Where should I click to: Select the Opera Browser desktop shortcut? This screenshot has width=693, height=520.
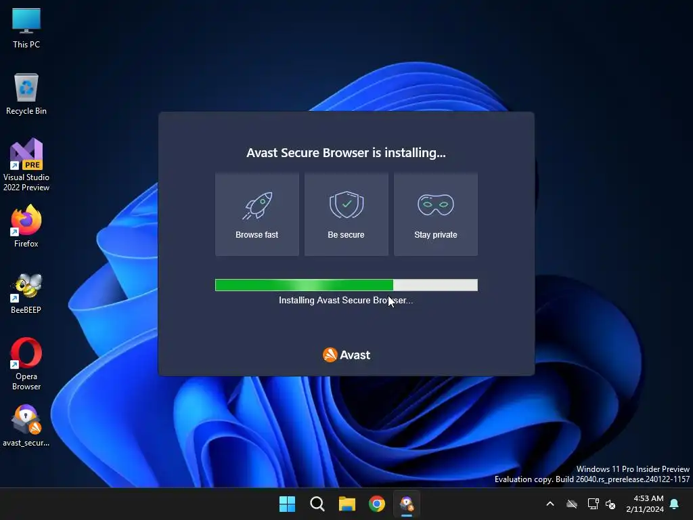coord(26,364)
